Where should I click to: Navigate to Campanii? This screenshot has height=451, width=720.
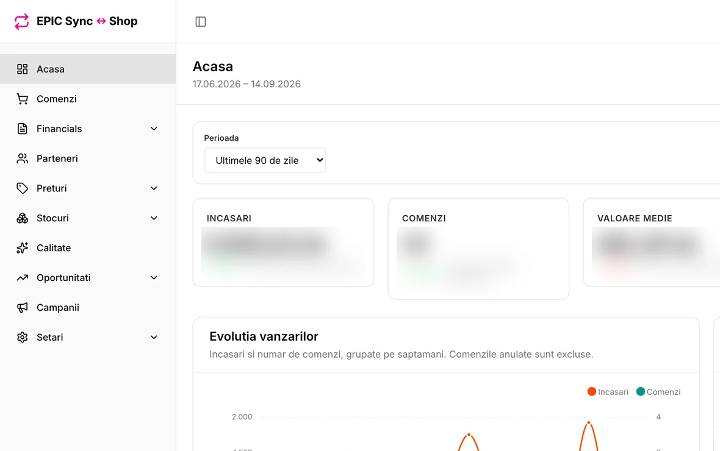click(x=88, y=307)
